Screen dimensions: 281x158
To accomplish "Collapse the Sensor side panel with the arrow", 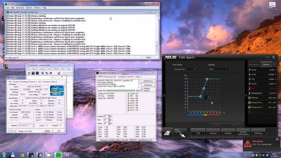I will (246, 96).
